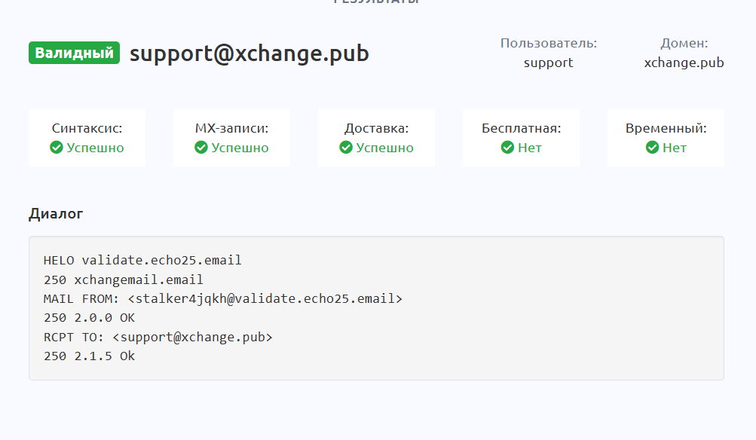
Task: Click the MX-записи card title
Action: coord(231,128)
